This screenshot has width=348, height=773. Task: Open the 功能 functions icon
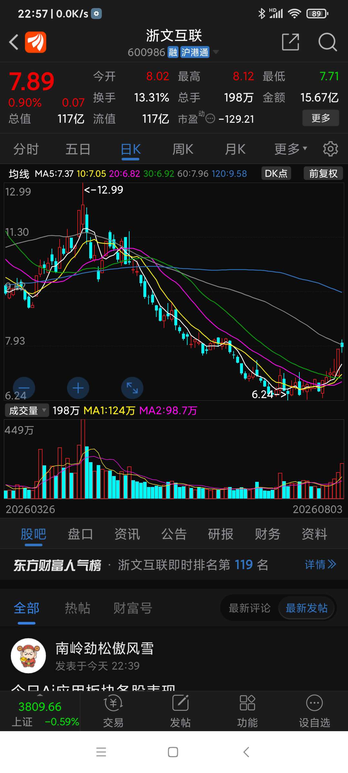247,711
